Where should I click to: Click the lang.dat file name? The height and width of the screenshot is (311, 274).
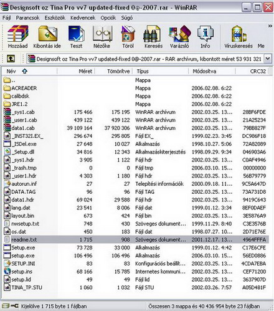point(21,208)
